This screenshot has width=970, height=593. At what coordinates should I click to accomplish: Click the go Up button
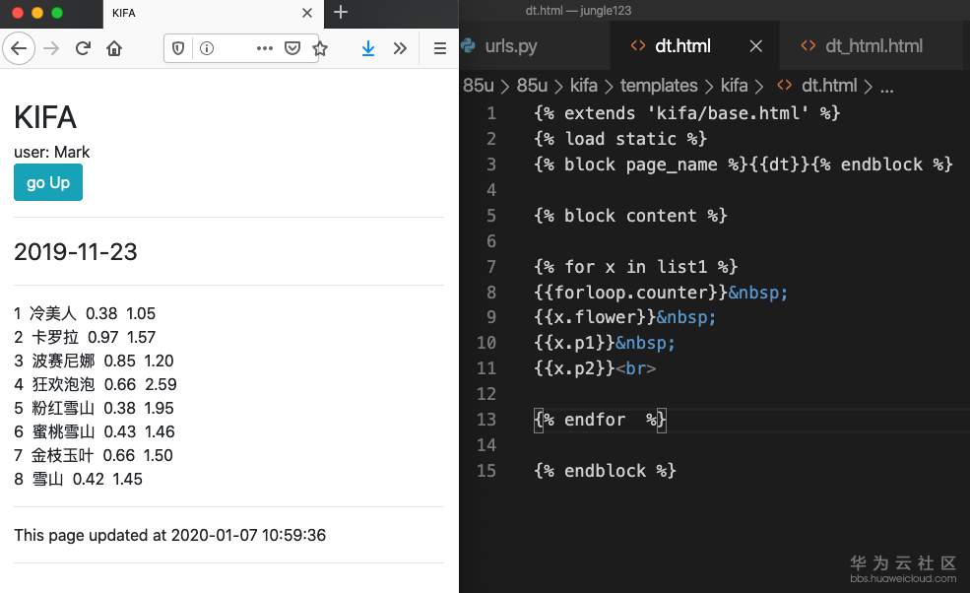pyautogui.click(x=48, y=182)
